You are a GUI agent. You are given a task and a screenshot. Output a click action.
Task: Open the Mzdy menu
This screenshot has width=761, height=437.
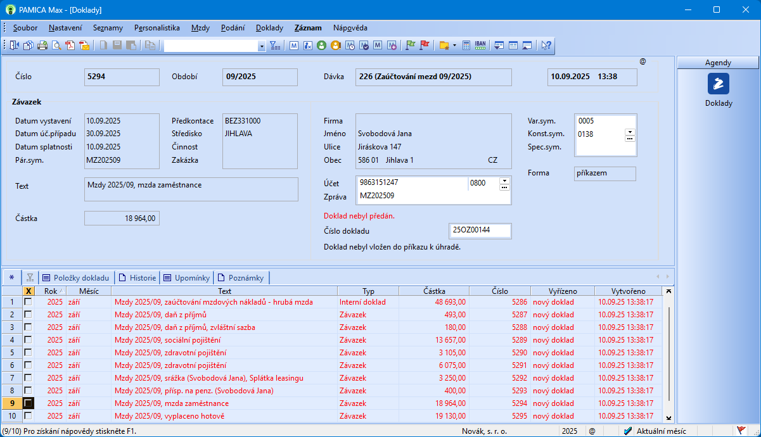point(200,28)
